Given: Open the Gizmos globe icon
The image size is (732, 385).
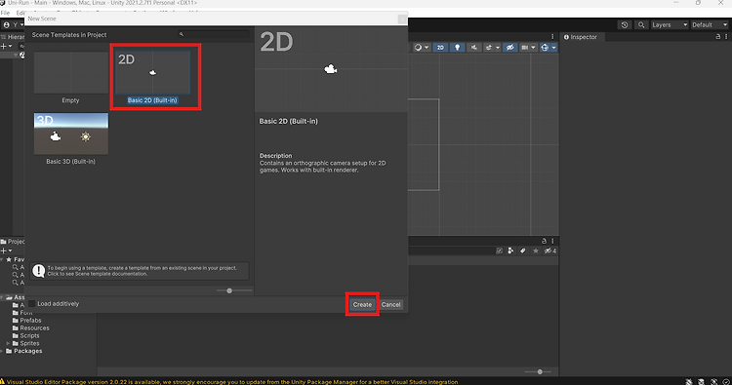Looking at the screenshot, I should [545, 48].
